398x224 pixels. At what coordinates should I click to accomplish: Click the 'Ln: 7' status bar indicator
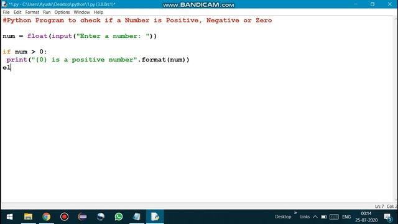click(379, 207)
